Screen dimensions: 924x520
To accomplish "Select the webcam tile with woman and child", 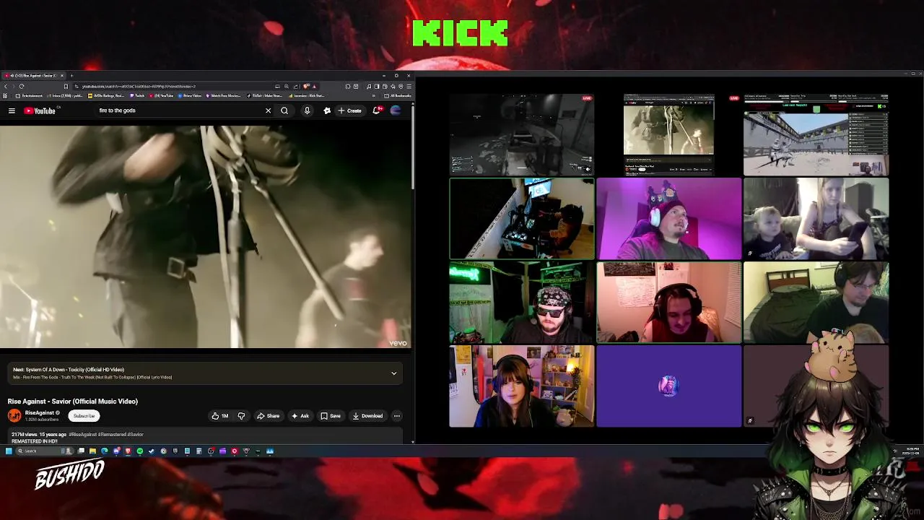I will pyautogui.click(x=816, y=219).
